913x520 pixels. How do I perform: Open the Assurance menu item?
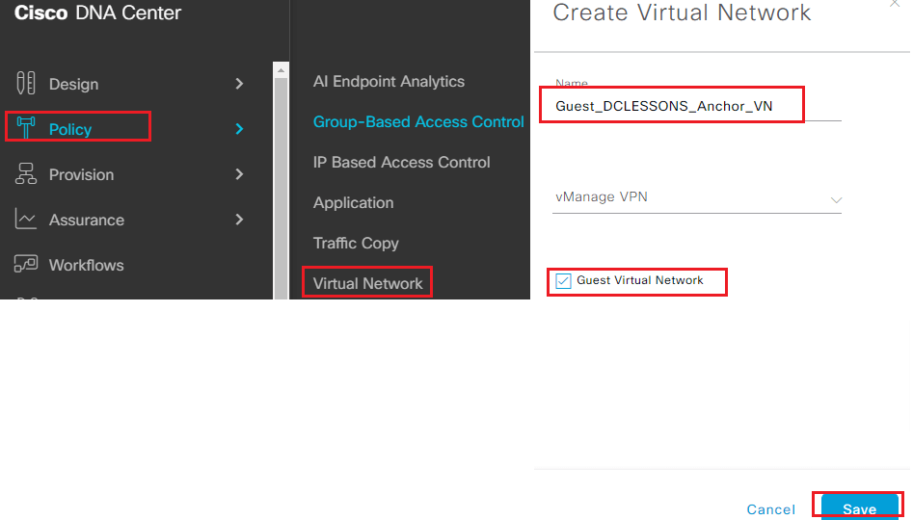(87, 220)
